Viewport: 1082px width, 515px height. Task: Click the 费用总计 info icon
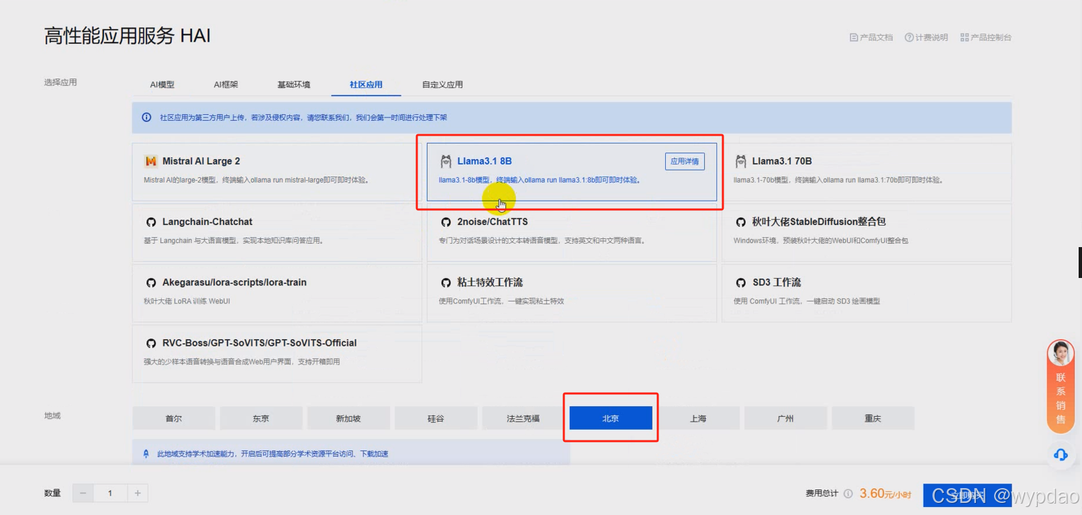(x=848, y=494)
